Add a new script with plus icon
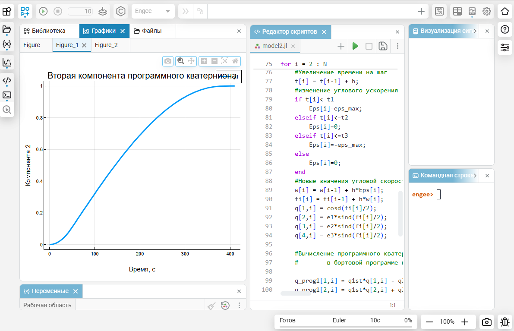Image resolution: width=514 pixels, height=331 pixels. tap(341, 46)
